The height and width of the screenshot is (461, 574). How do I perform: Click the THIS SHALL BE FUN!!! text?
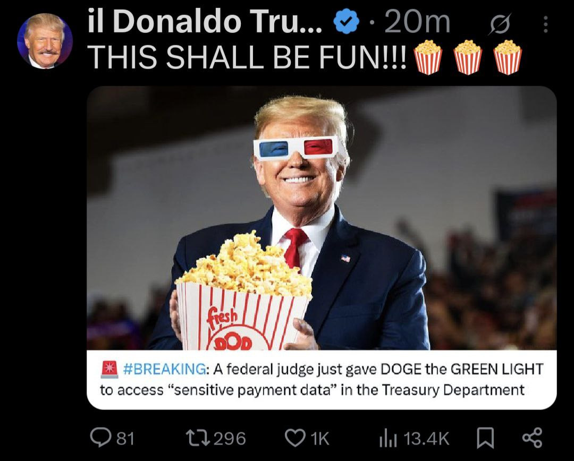248,57
